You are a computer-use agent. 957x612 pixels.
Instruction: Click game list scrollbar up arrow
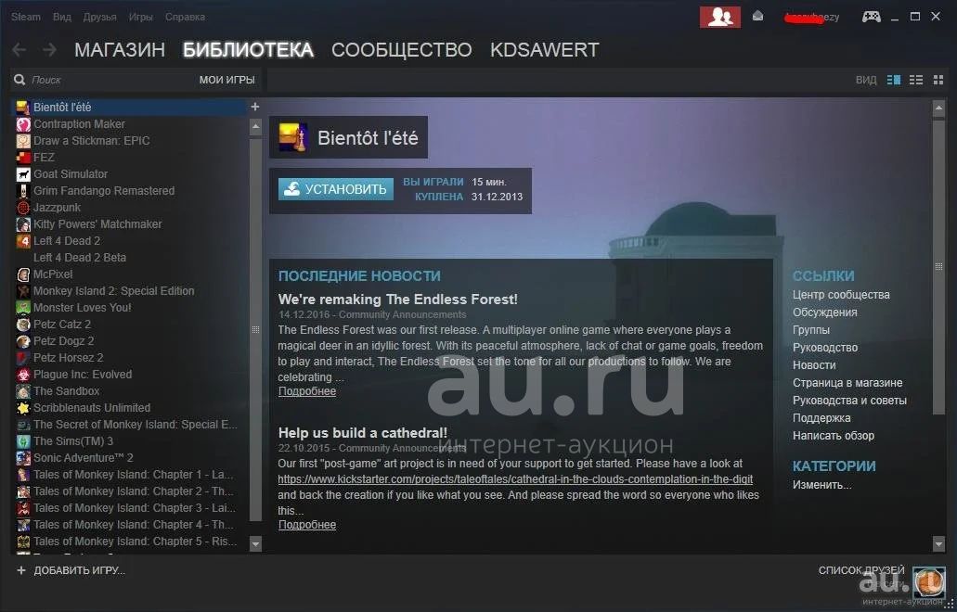pyautogui.click(x=255, y=127)
